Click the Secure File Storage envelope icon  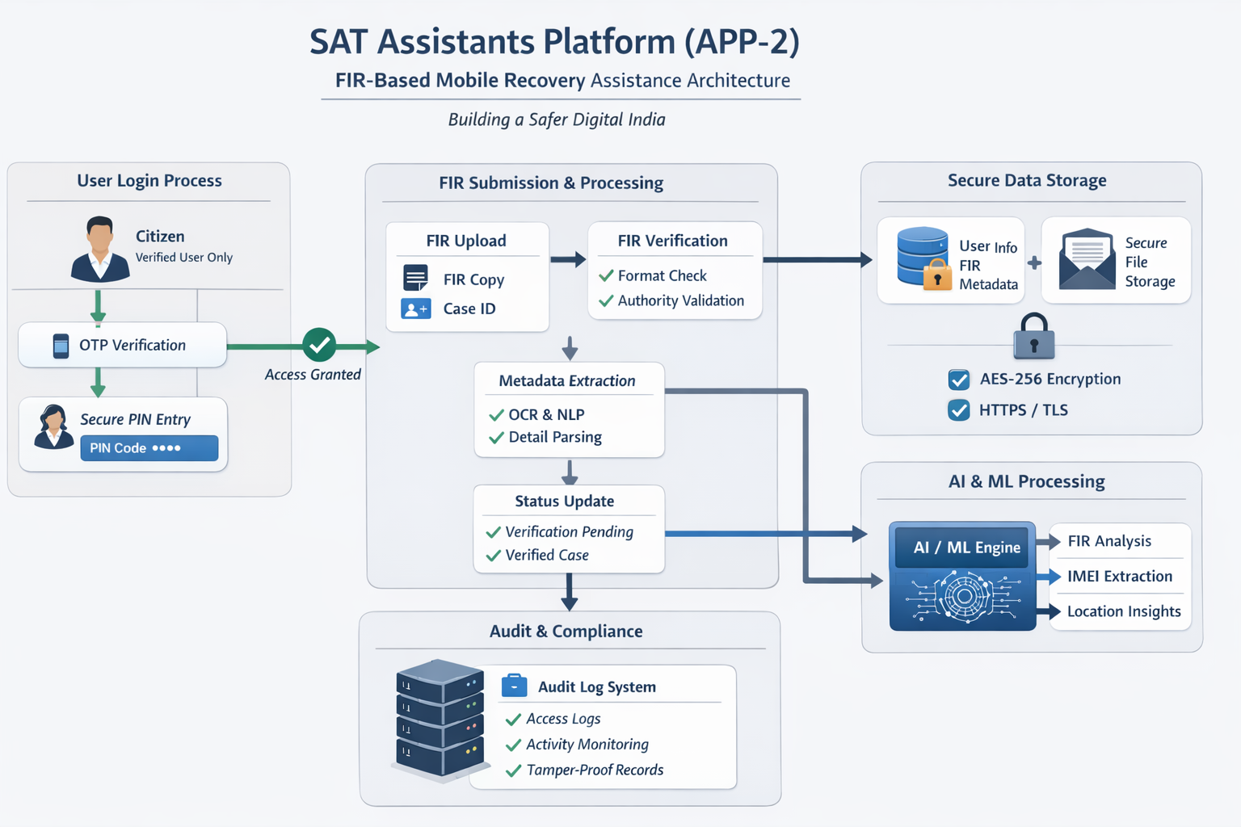(x=1087, y=258)
